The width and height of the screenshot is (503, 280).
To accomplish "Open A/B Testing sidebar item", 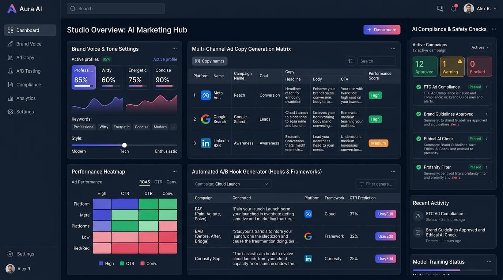I will (x=30, y=71).
